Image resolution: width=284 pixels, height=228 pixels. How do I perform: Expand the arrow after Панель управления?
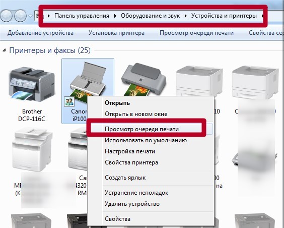115,16
